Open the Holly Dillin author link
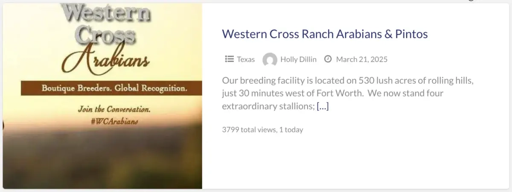The image size is (512, 192). tap(298, 59)
